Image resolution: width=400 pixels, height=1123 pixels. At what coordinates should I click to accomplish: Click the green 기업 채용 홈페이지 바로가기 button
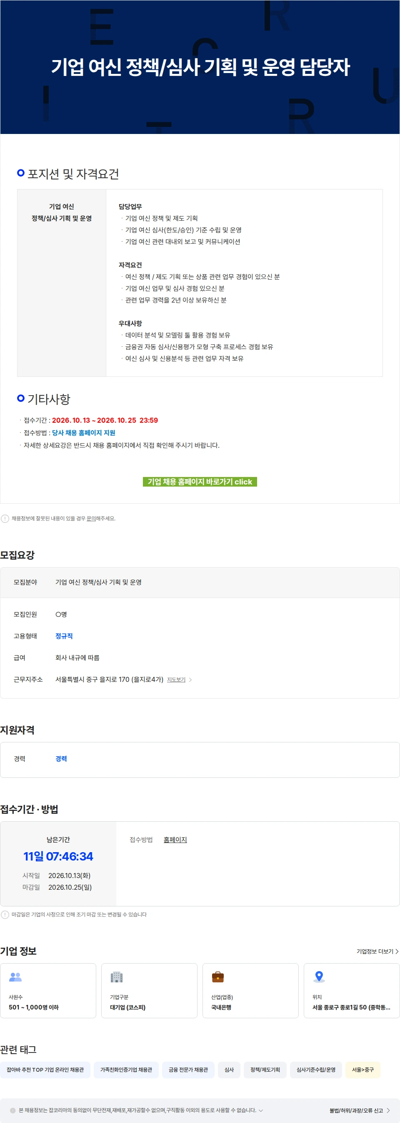click(200, 481)
